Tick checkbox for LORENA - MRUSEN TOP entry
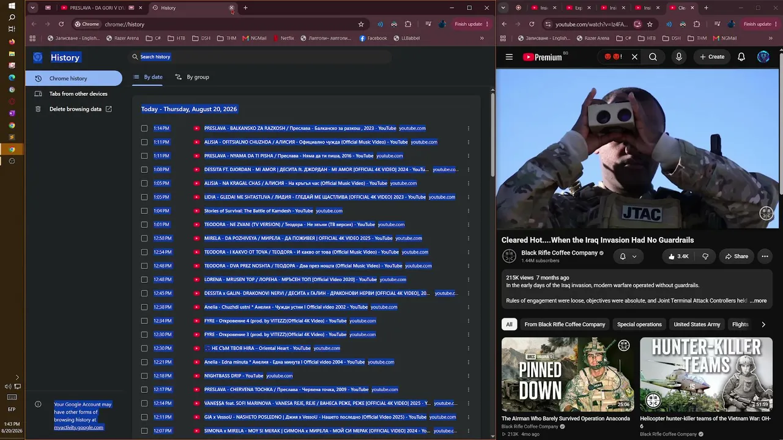 click(144, 280)
